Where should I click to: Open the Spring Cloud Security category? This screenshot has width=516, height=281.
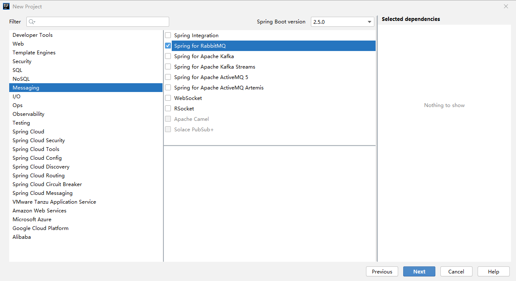coord(86,140)
